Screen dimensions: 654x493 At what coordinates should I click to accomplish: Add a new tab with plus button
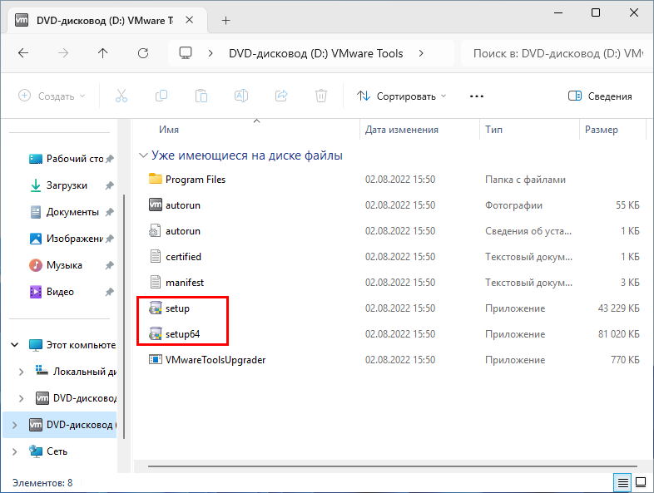[225, 21]
